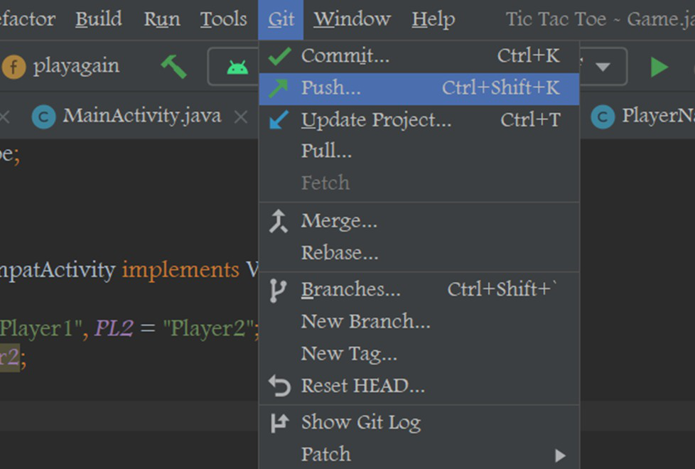Click the playagain function breadcrumb
The image size is (695, 469).
tap(75, 67)
